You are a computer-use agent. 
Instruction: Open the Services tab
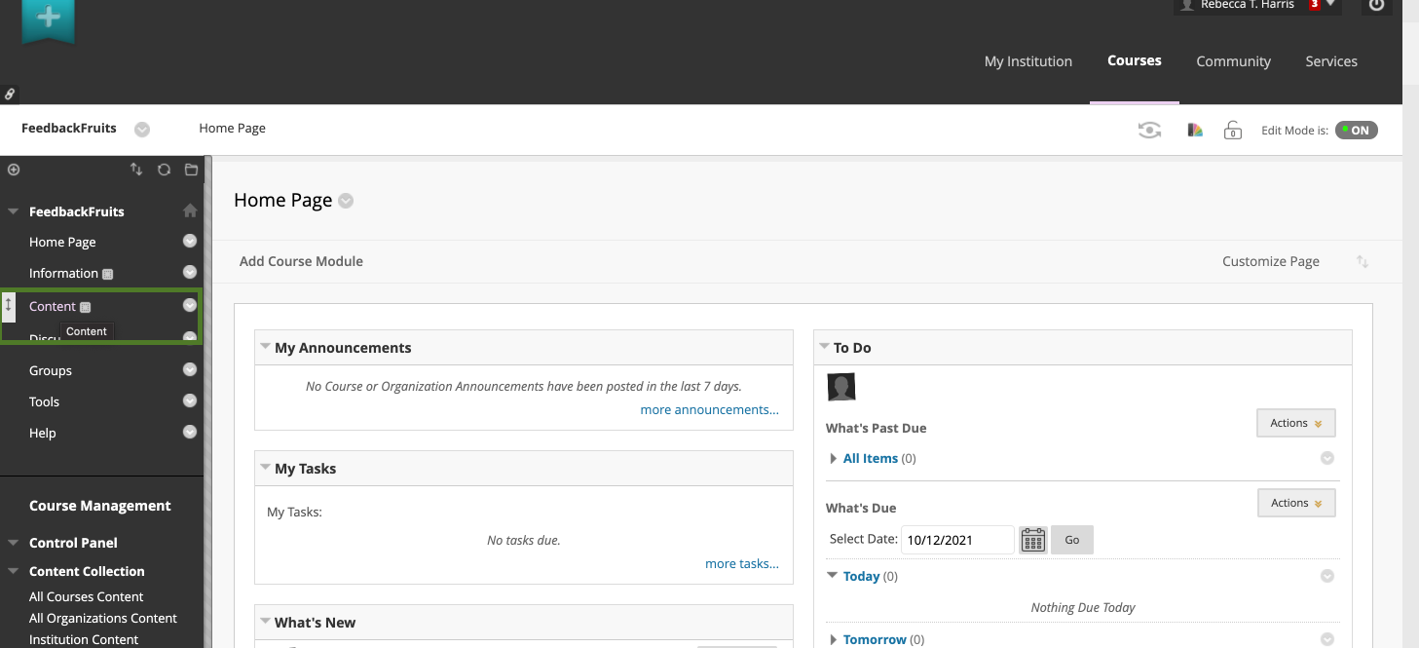1331,60
